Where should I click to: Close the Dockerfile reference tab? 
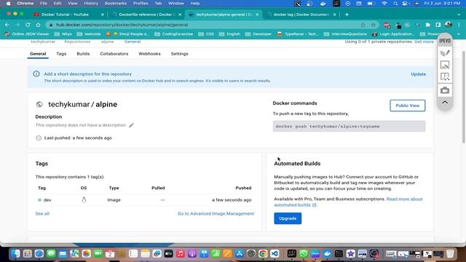180,15
